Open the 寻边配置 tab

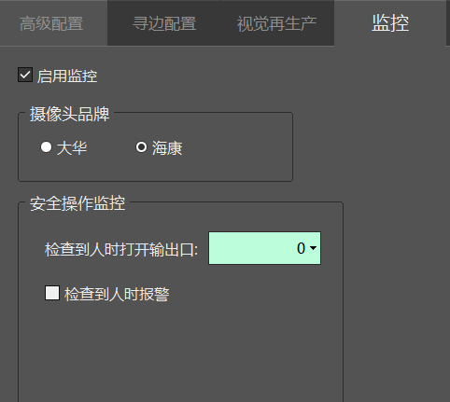coord(164,23)
